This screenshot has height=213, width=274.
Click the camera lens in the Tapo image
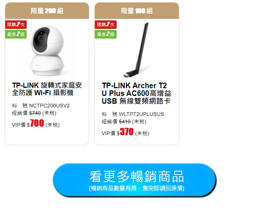pos(40,37)
